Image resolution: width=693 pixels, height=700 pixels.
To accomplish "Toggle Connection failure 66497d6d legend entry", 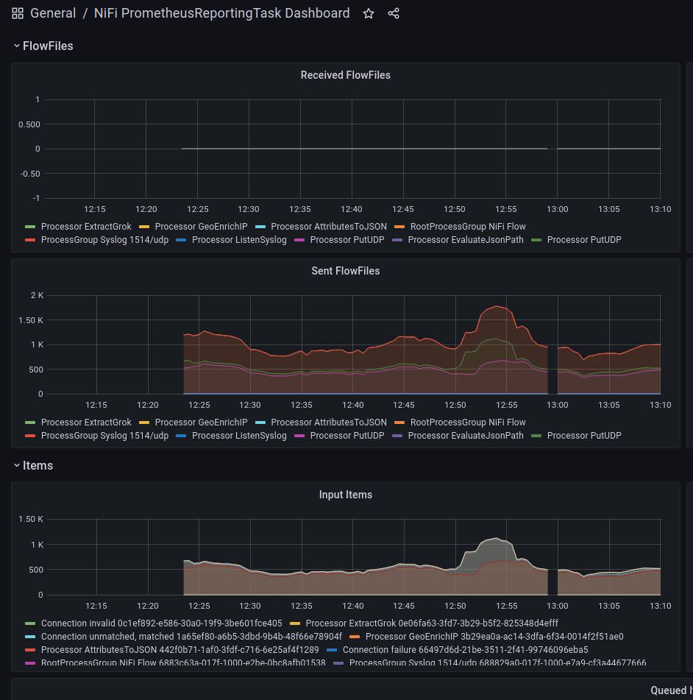I will [466, 650].
